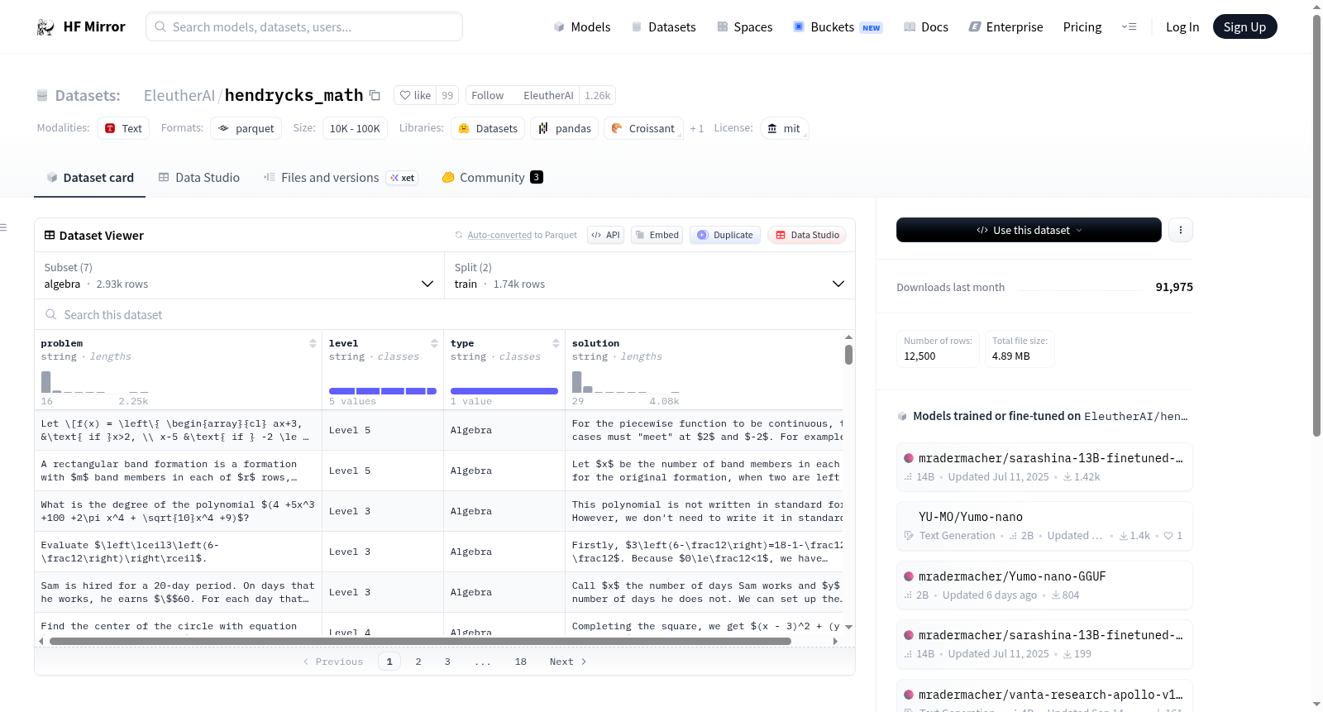The image size is (1323, 712).
Task: Click the parquet format tag
Action: pos(246,128)
